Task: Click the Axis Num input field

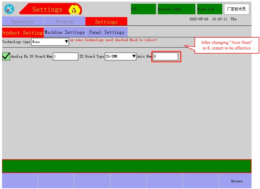Action: click(x=165, y=57)
